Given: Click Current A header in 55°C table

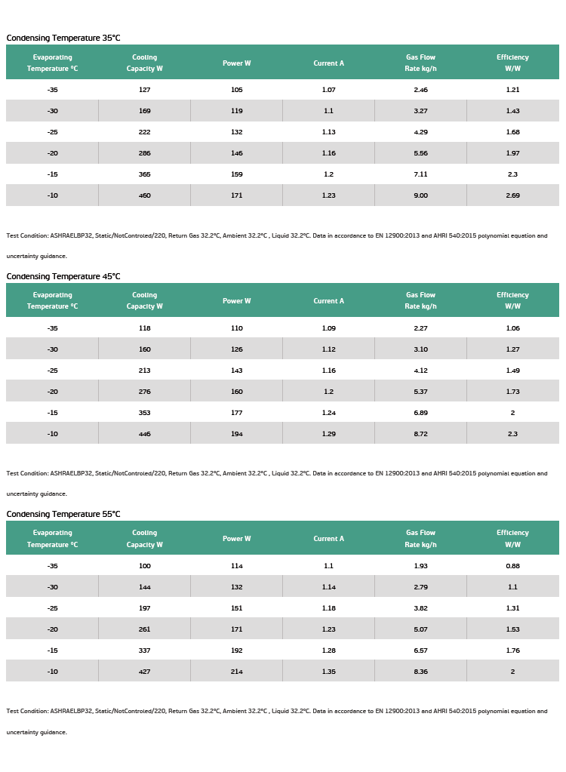Looking at the screenshot, I should (x=329, y=539).
